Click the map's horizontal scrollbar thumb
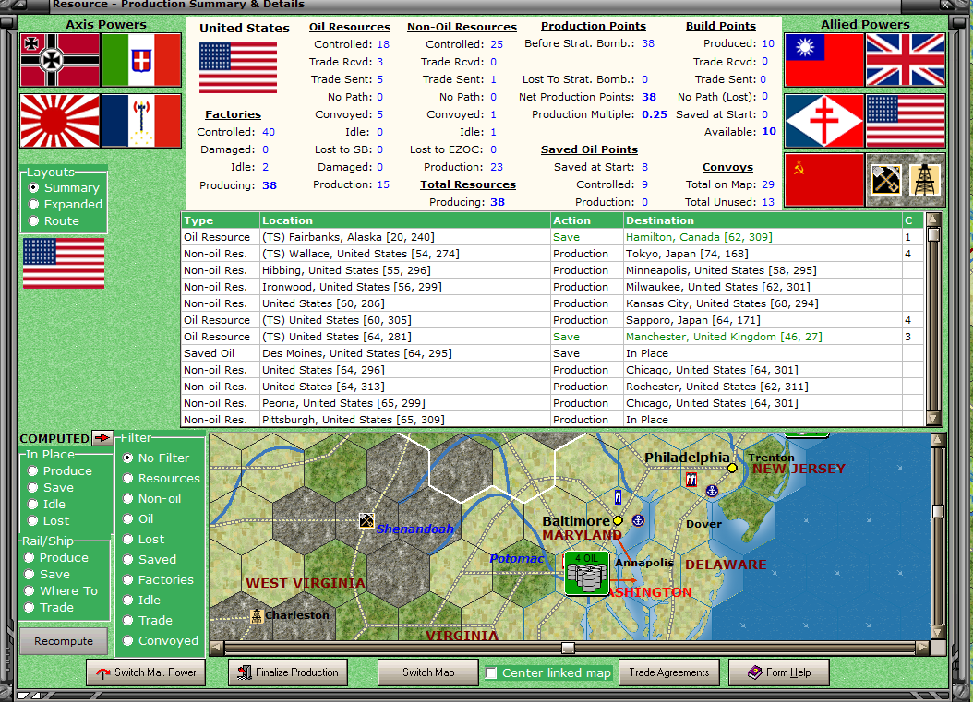This screenshot has height=702, width=973. point(568,648)
